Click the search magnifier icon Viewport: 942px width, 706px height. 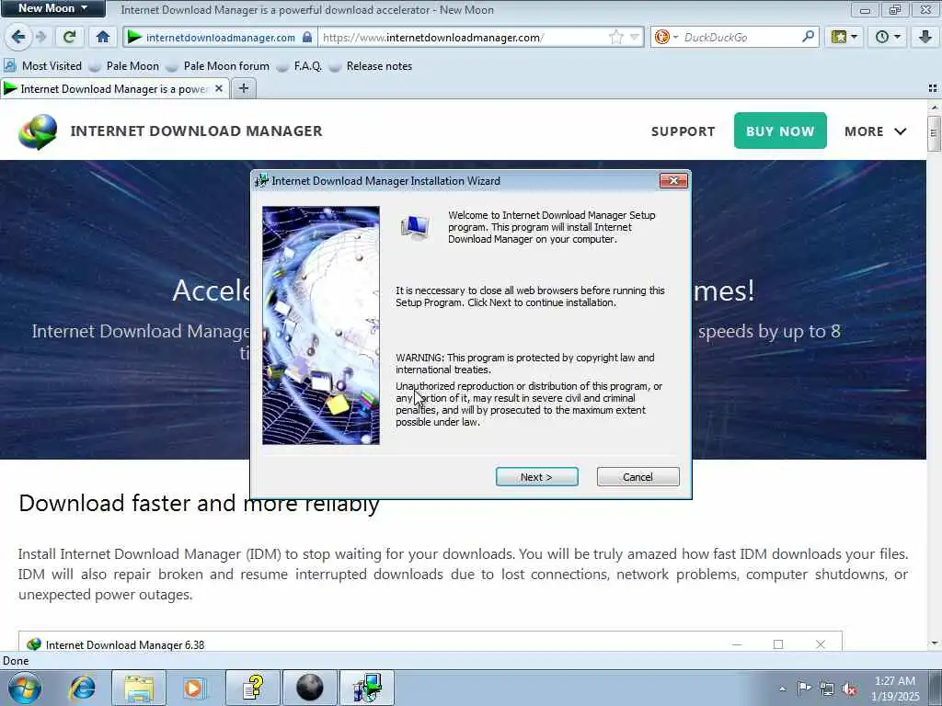click(x=808, y=37)
